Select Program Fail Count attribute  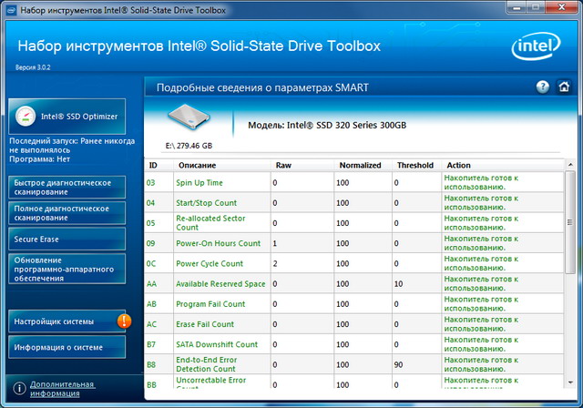[x=210, y=304]
